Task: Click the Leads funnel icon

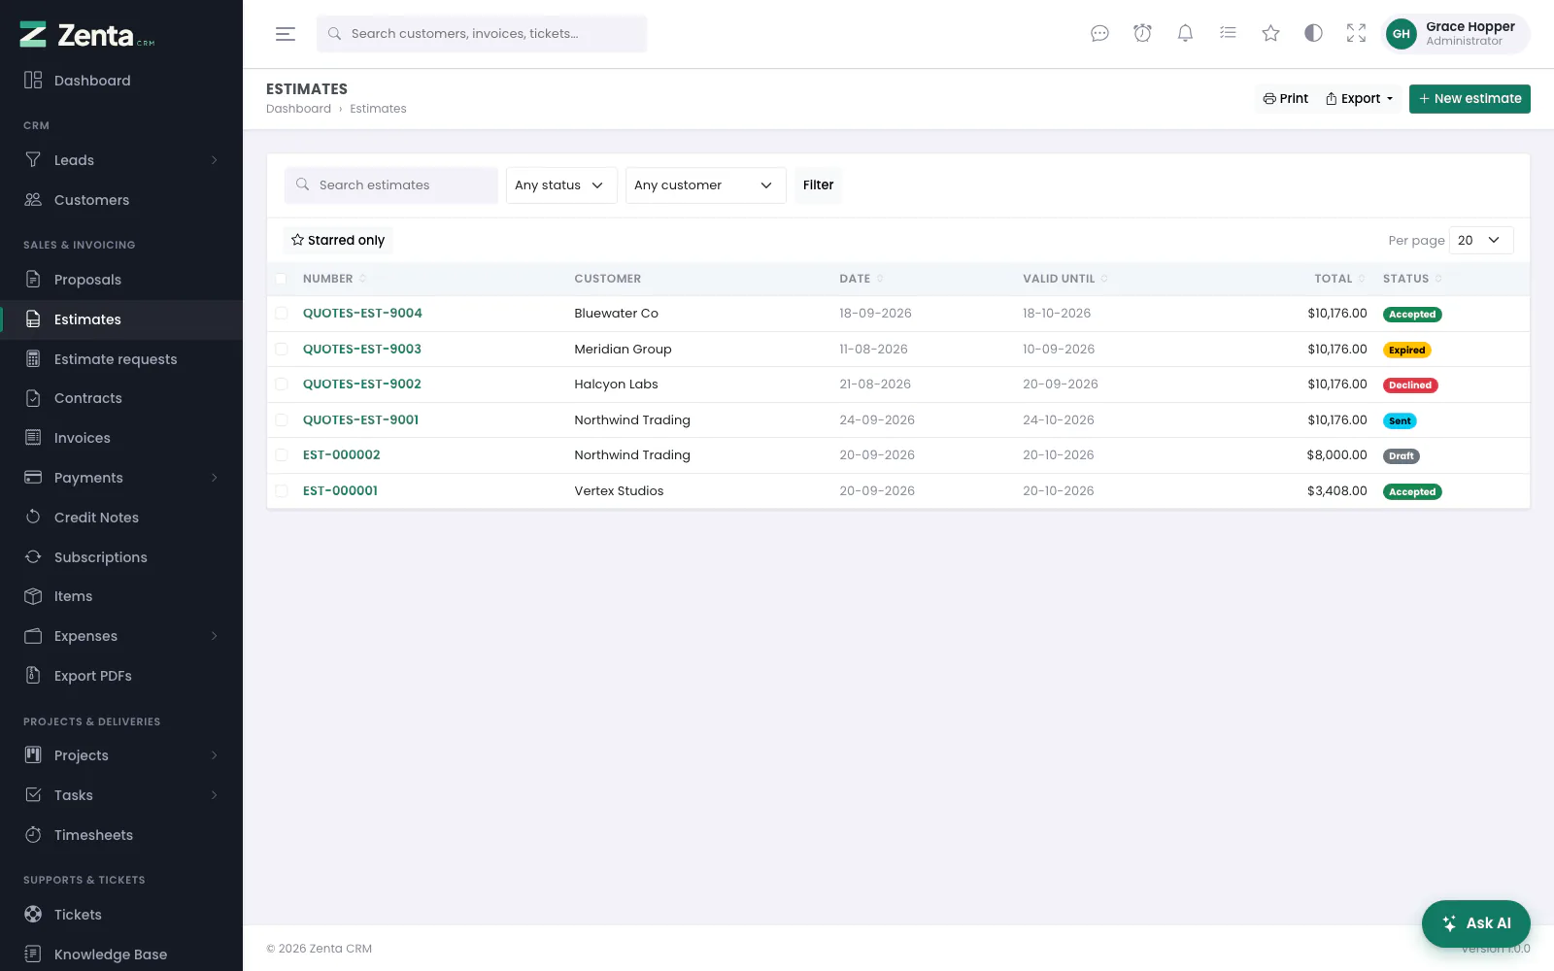Action: 33,160
